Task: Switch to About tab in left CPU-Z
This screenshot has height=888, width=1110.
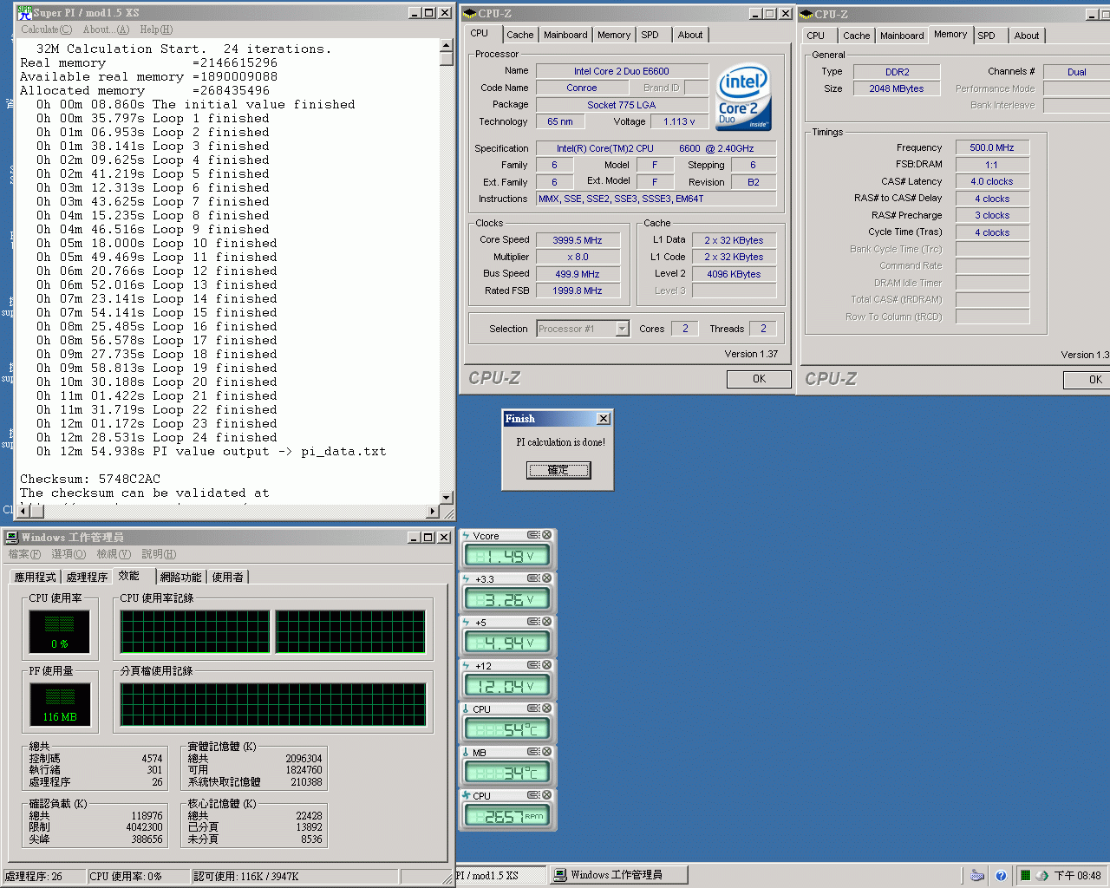Action: coord(690,35)
